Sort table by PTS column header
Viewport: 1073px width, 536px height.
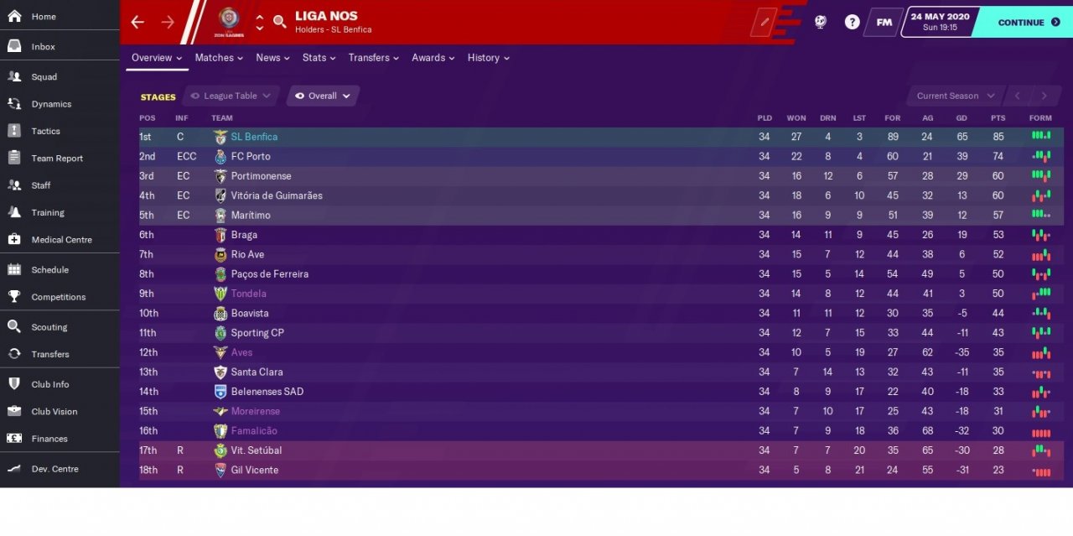pos(998,118)
